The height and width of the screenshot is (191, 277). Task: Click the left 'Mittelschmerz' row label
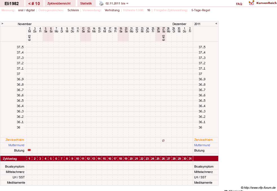tap(15, 172)
